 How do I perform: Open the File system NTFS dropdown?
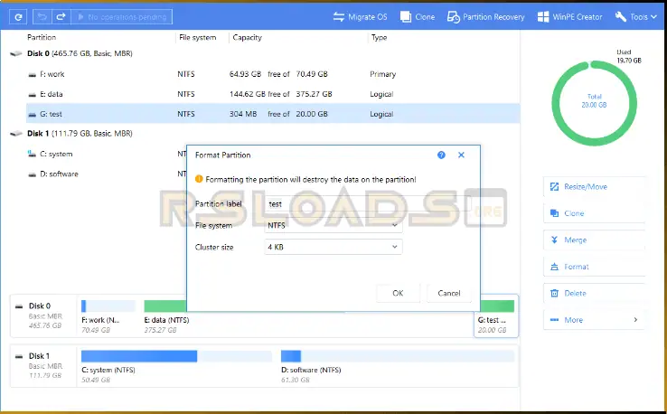pos(333,225)
